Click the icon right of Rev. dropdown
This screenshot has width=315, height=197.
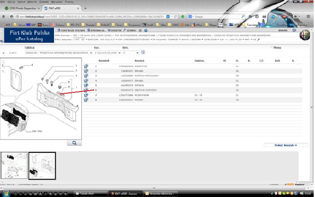coord(143,52)
